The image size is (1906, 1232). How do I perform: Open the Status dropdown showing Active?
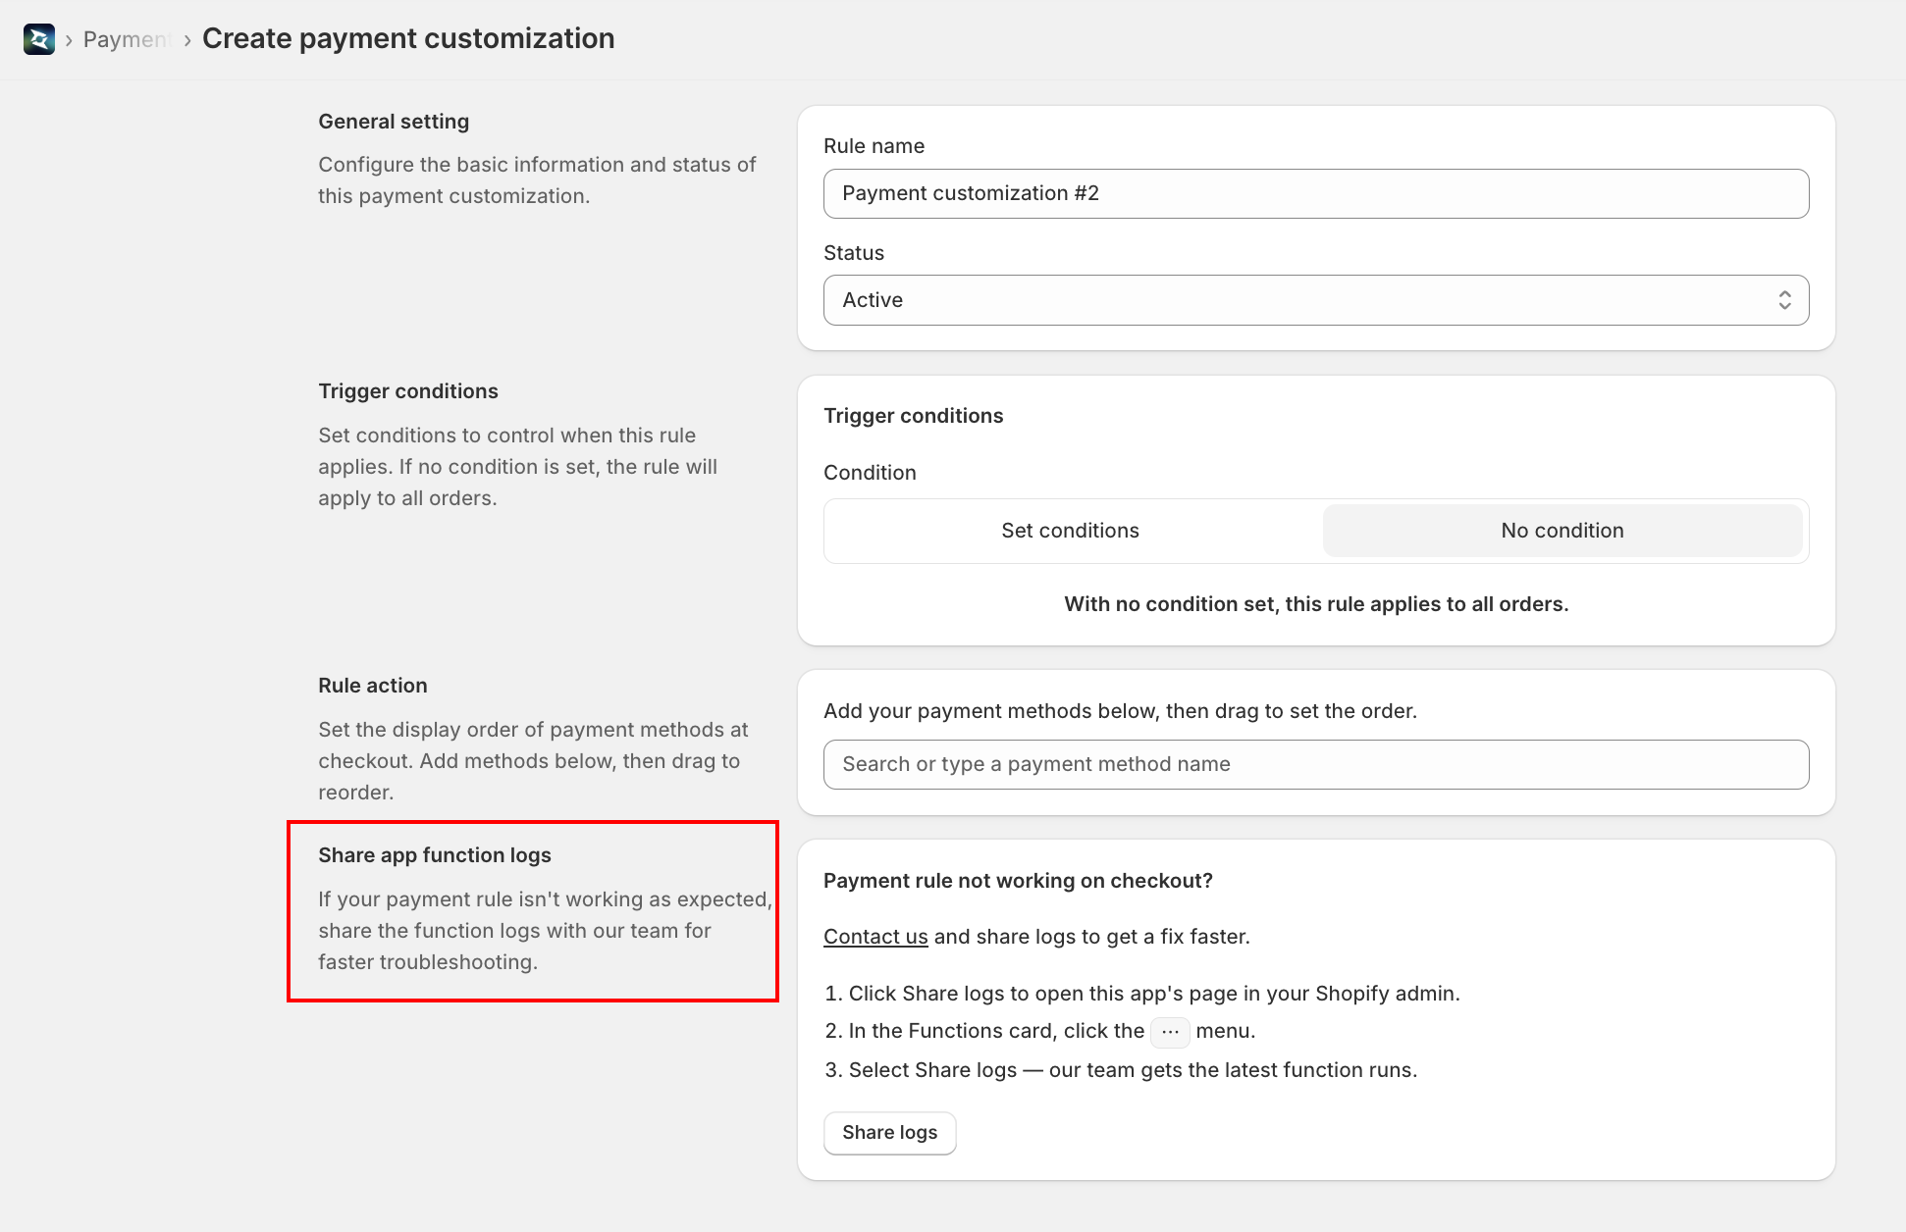1316,300
